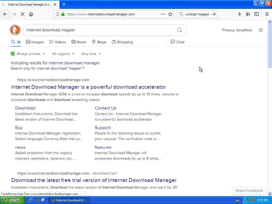
Task: Go back using the browser back arrow
Action: pyautogui.click(x=5, y=14)
